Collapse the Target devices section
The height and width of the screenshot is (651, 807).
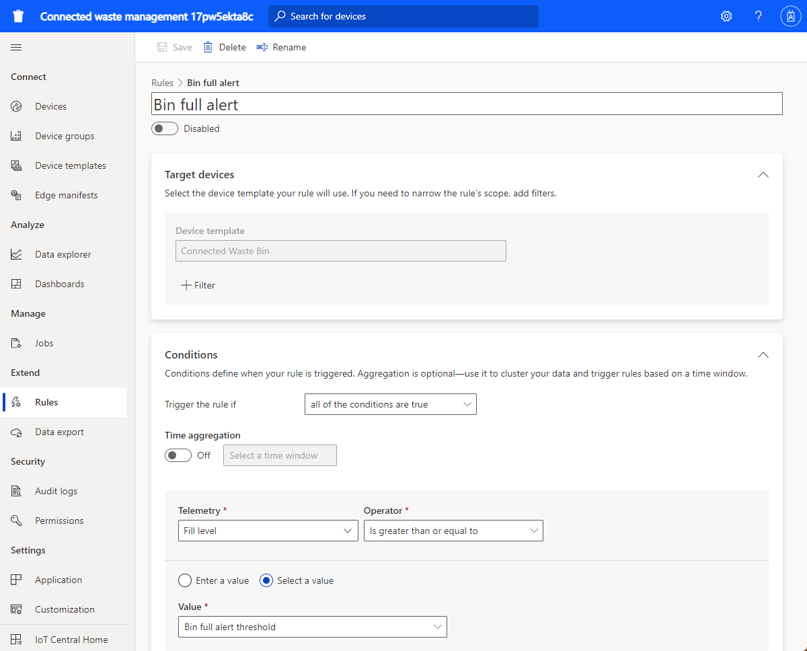(x=763, y=174)
